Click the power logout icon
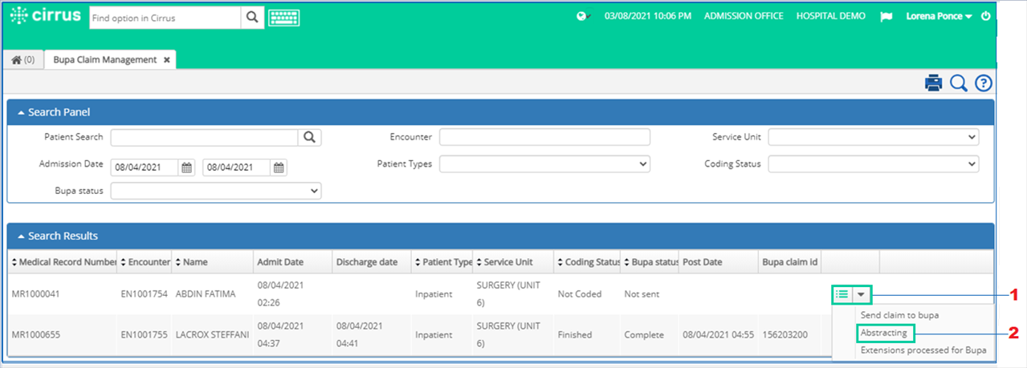 click(x=986, y=16)
